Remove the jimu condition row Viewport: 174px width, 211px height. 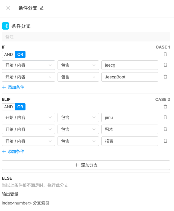coord(165,117)
